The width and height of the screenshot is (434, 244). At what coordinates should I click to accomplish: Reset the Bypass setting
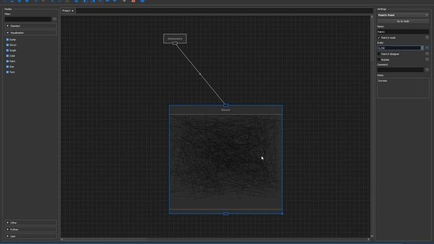point(427,60)
